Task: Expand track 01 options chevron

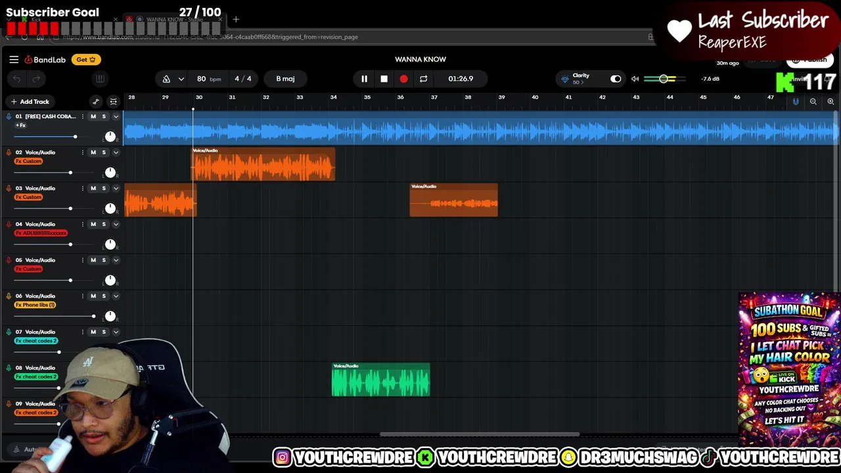Action: click(x=116, y=116)
